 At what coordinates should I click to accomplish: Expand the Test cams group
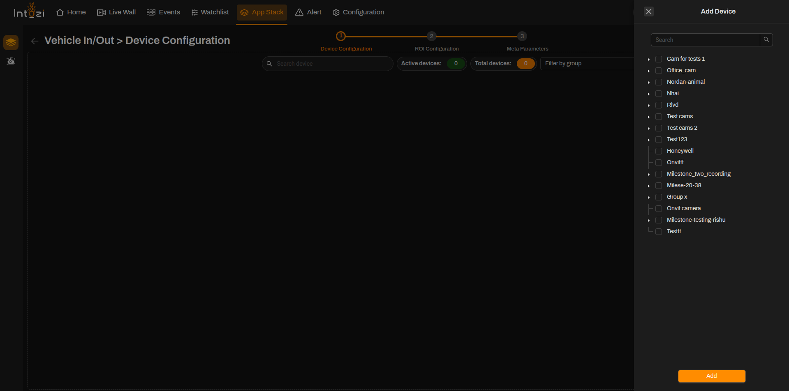point(649,117)
